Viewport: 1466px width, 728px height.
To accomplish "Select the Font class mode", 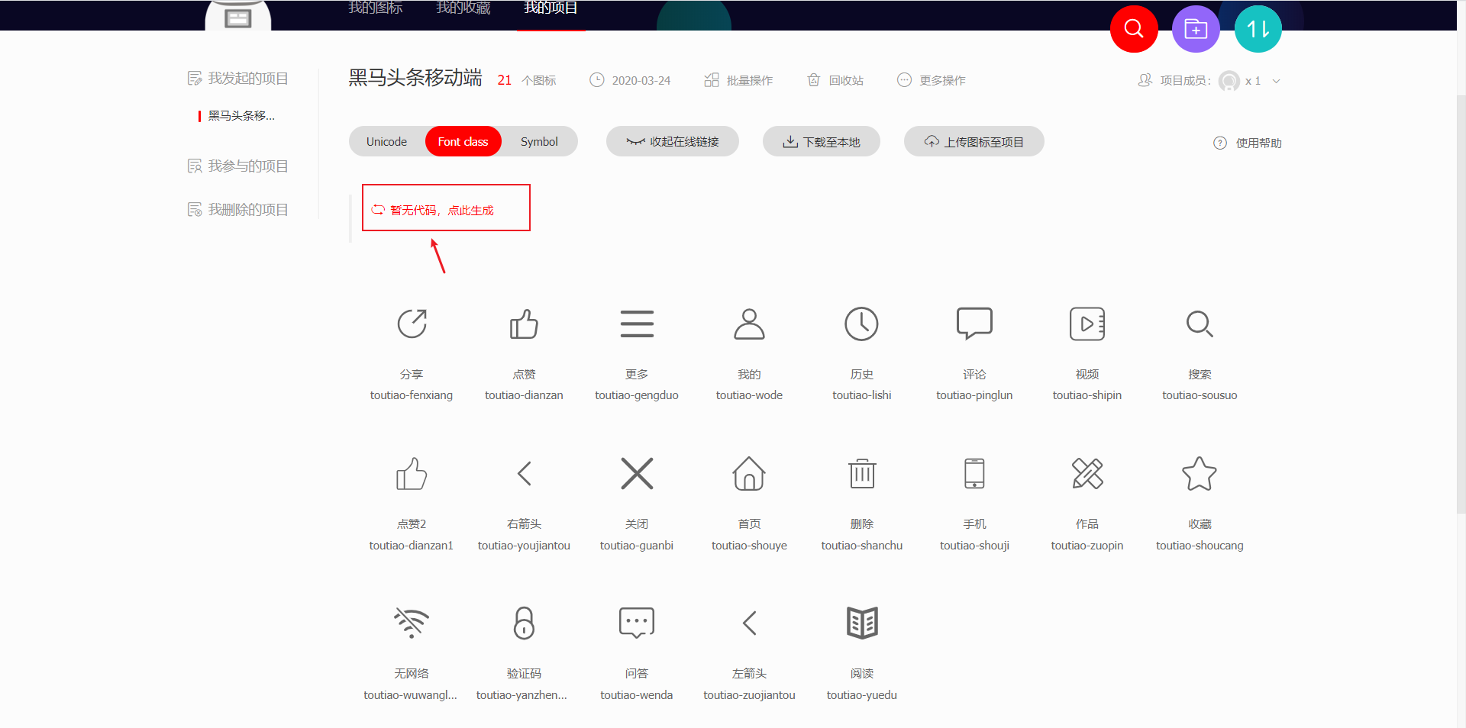I will click(x=463, y=141).
